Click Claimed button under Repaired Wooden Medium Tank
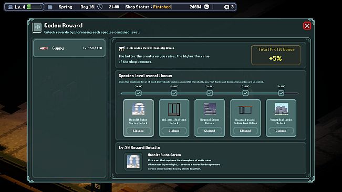The width and height of the screenshot is (342, 192). 245,131
